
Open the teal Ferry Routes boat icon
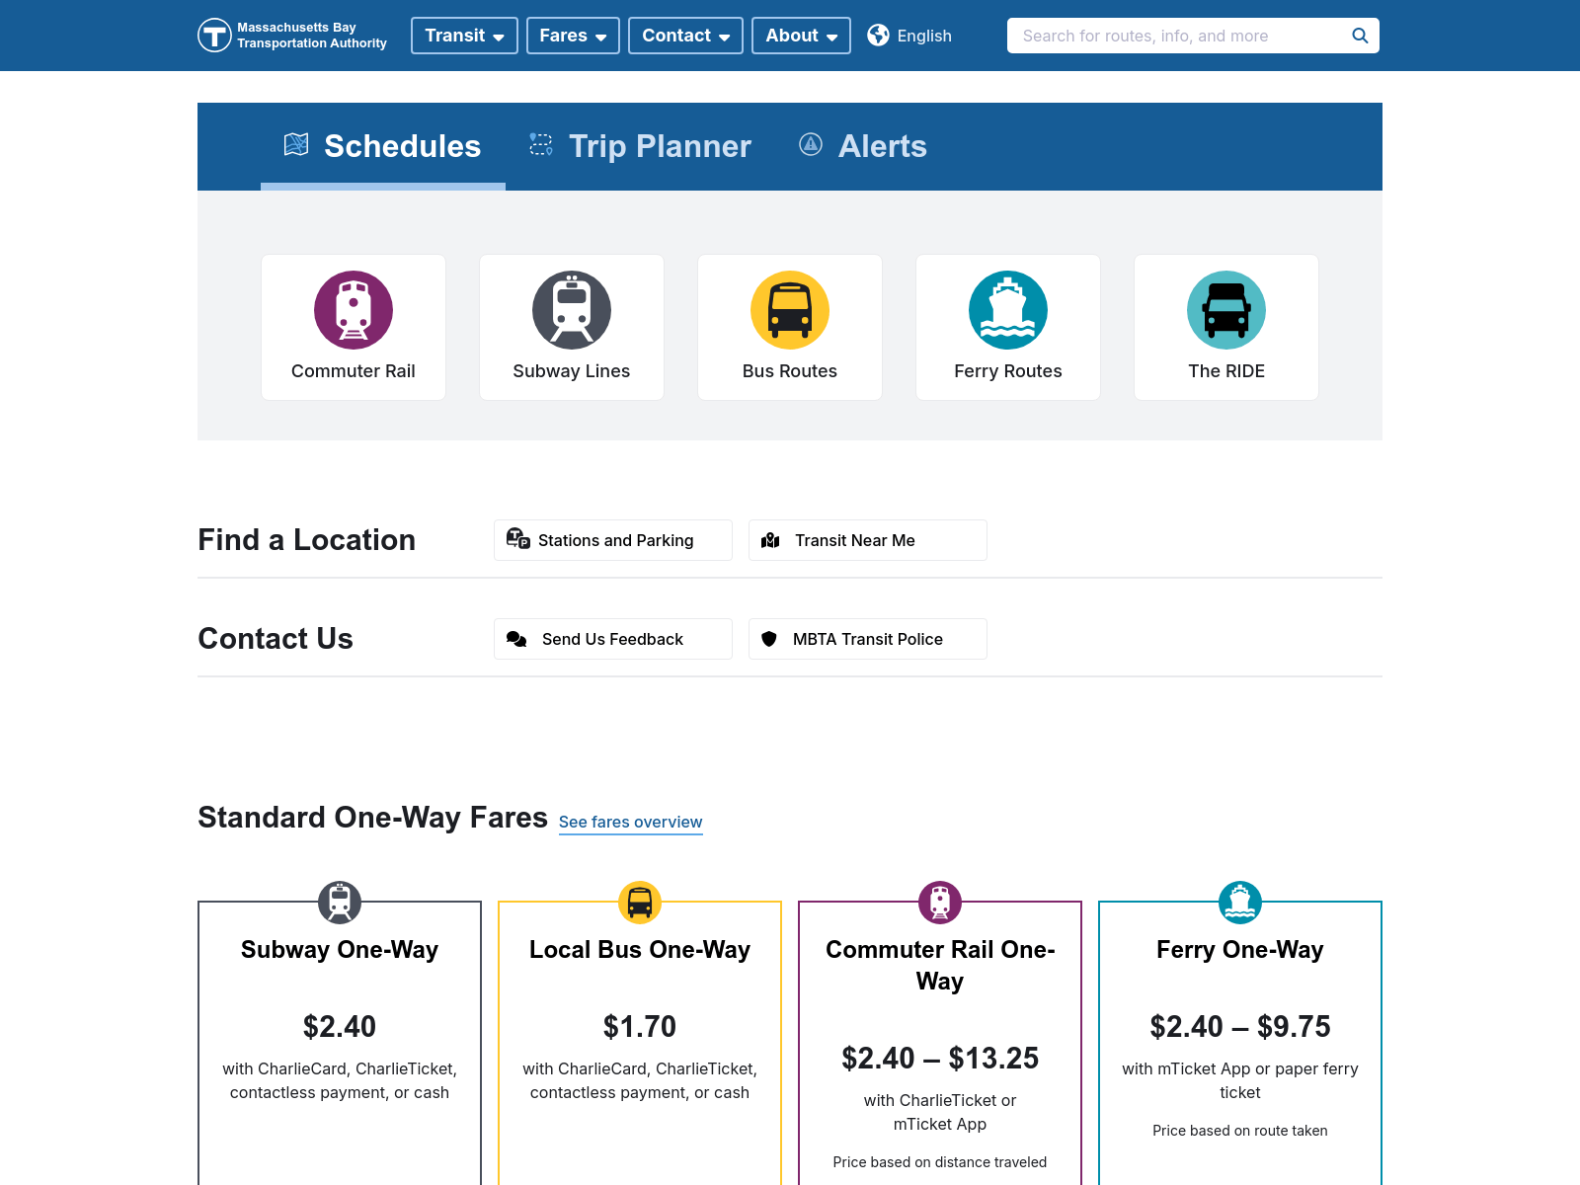1008,310
